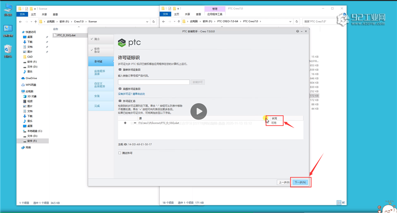Click back arrow in license Explorer window
Image resolution: width=397 pixels, height=213 pixels.
pos(20,22)
